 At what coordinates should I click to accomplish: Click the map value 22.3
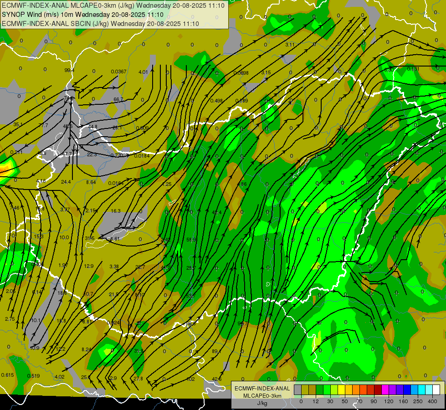pyautogui.click(x=92, y=154)
